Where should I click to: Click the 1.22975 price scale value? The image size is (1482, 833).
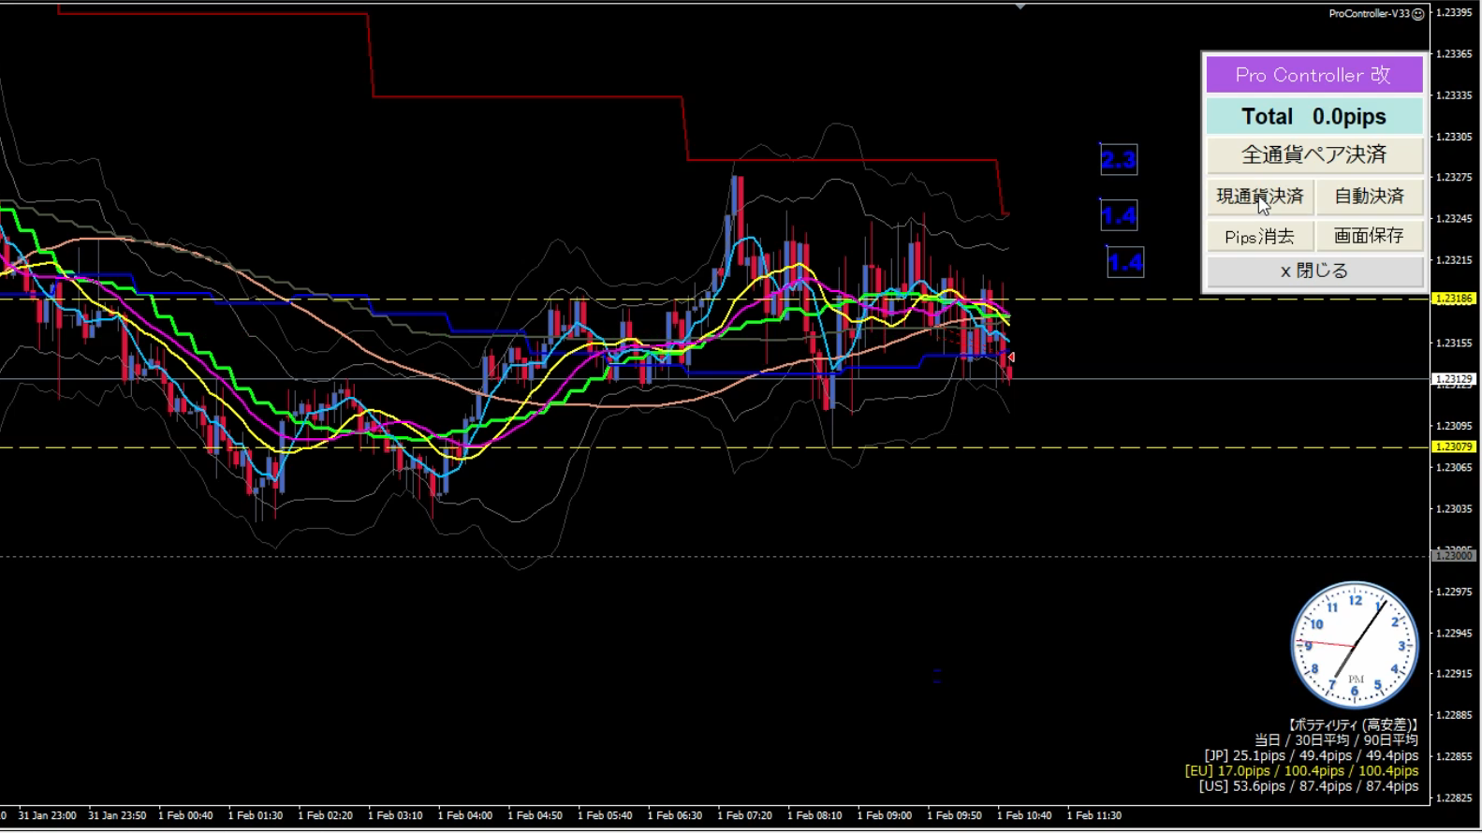(1455, 592)
